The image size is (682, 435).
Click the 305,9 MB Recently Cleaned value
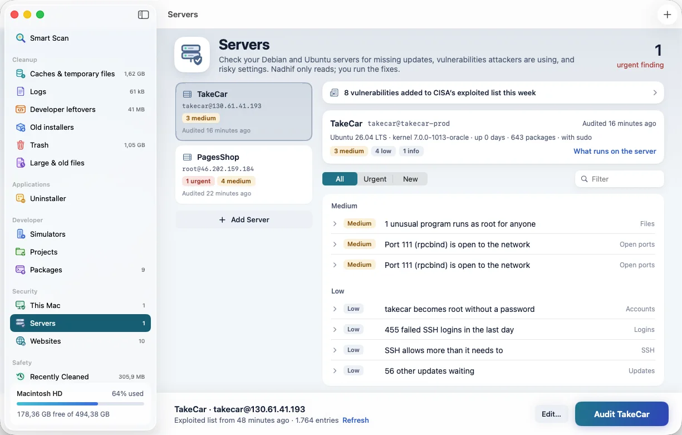[131, 377]
